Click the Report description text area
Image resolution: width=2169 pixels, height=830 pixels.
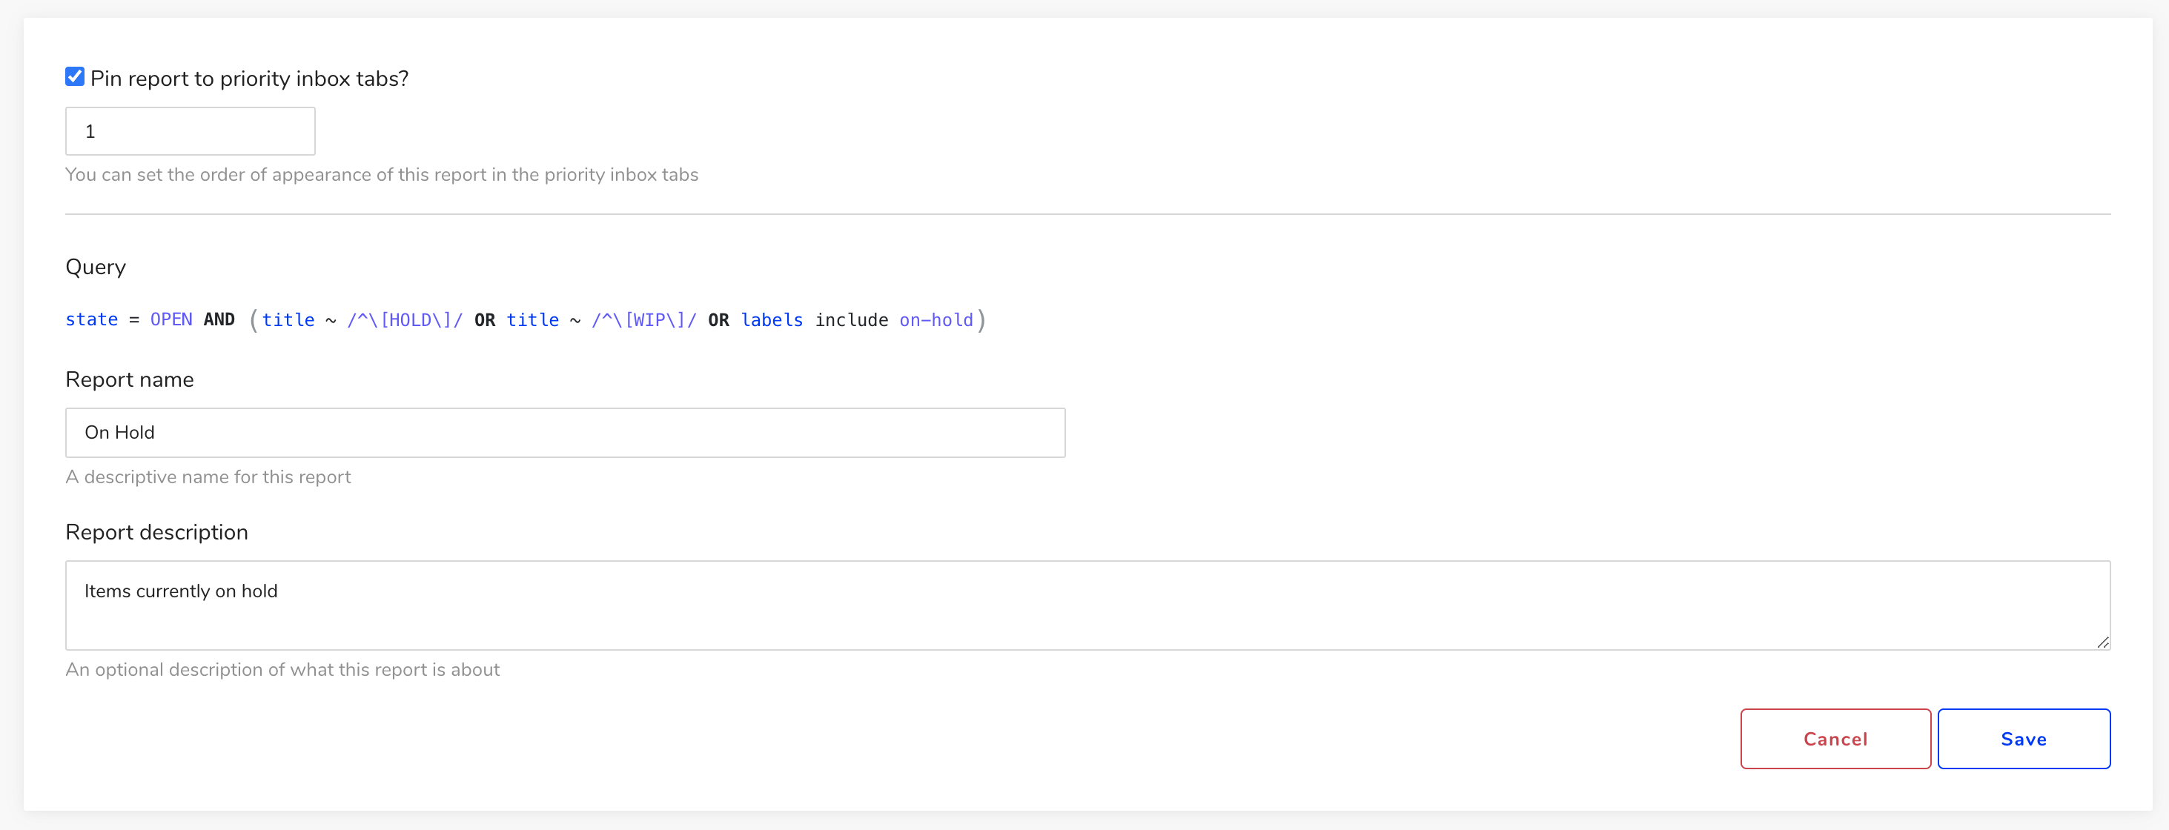[x=1088, y=605]
